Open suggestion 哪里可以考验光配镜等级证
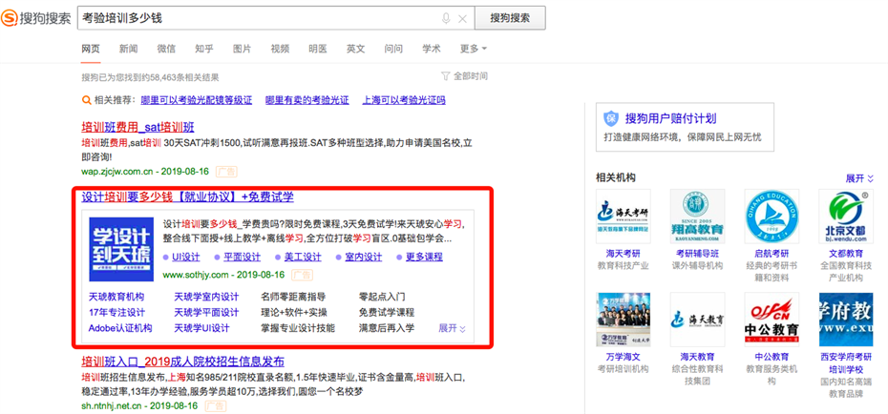This screenshot has height=414, width=888. [x=197, y=100]
